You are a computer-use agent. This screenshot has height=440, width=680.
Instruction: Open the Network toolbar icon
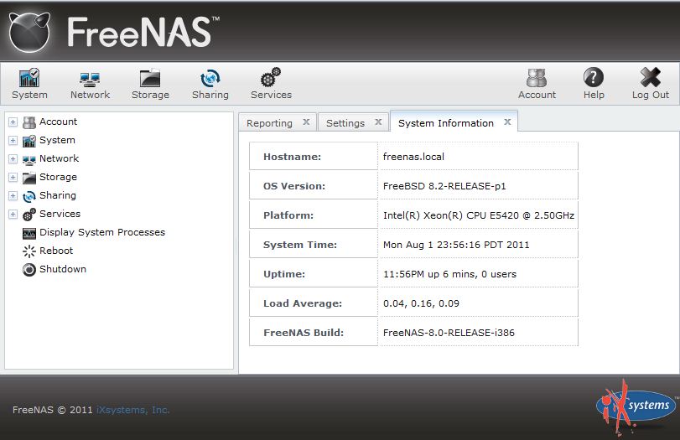[x=90, y=79]
